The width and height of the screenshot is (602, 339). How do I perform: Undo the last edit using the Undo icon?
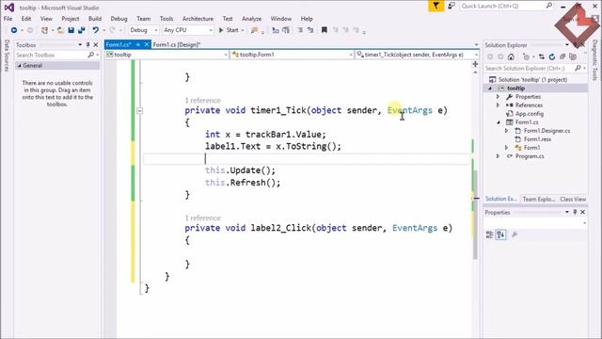point(95,30)
